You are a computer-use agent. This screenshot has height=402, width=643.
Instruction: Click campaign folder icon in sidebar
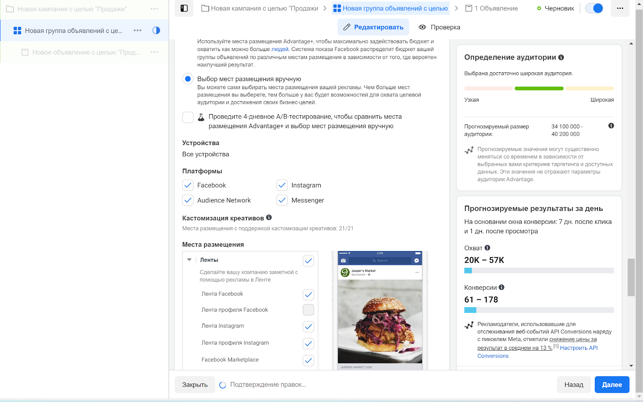[x=10, y=9]
